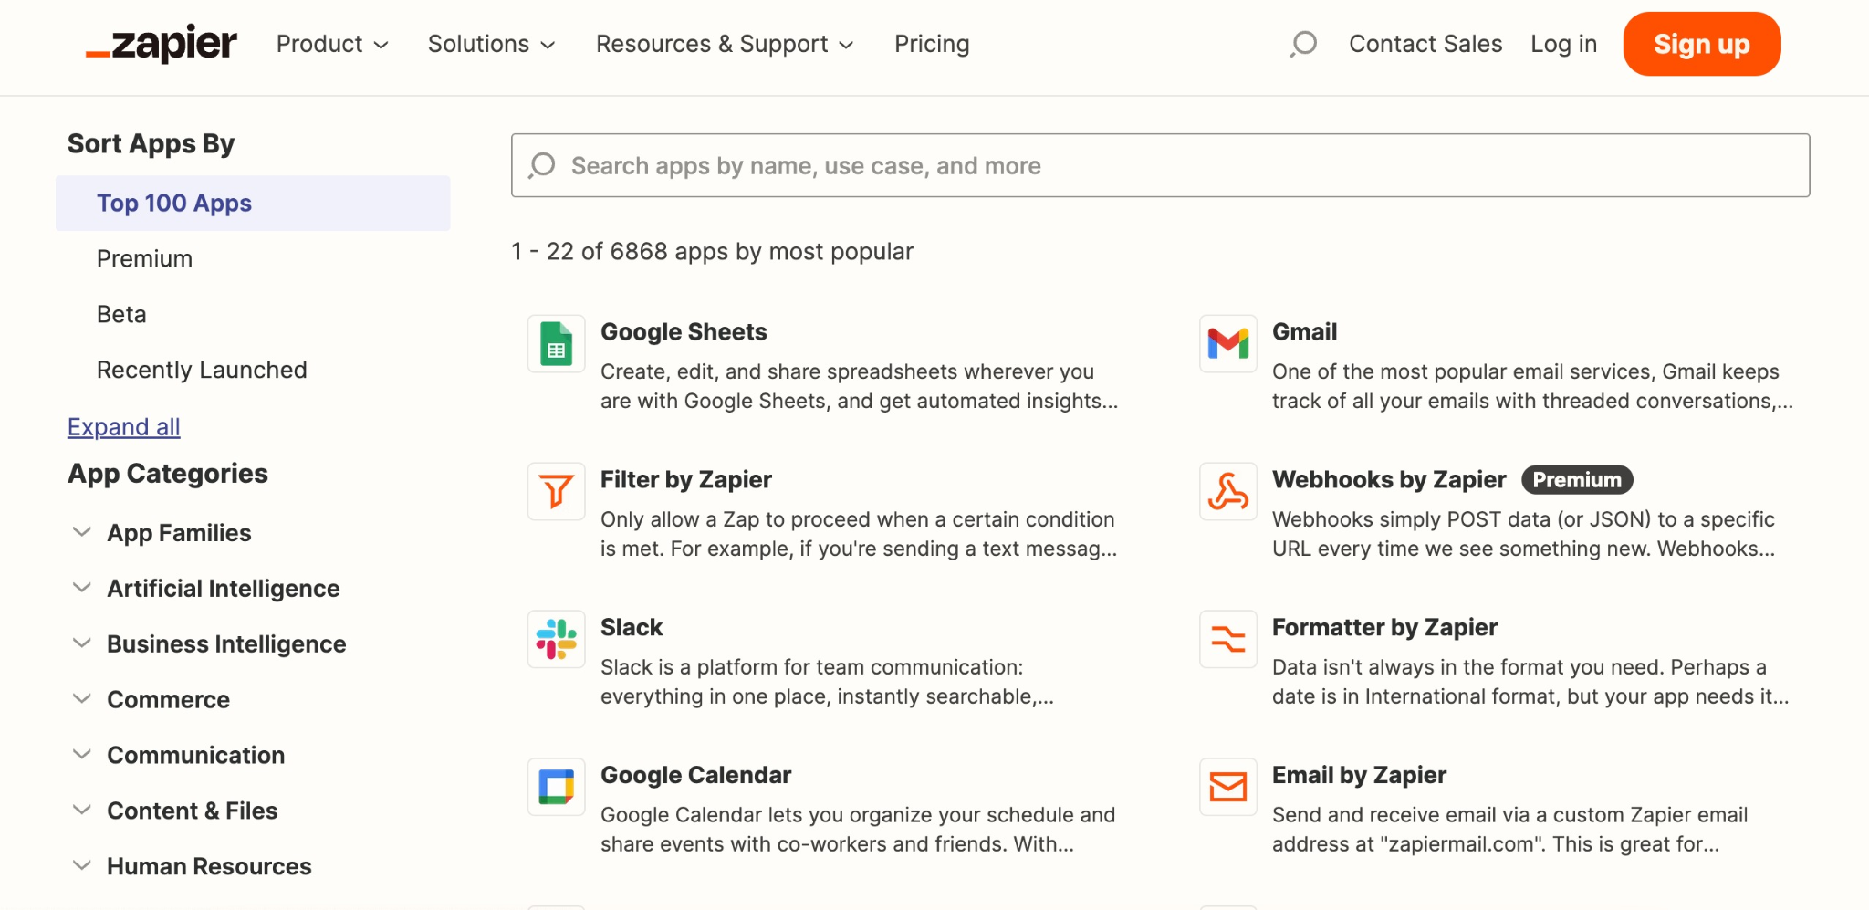Click the header search magnifier icon
Image resolution: width=1869 pixels, height=910 pixels.
coord(1303,44)
